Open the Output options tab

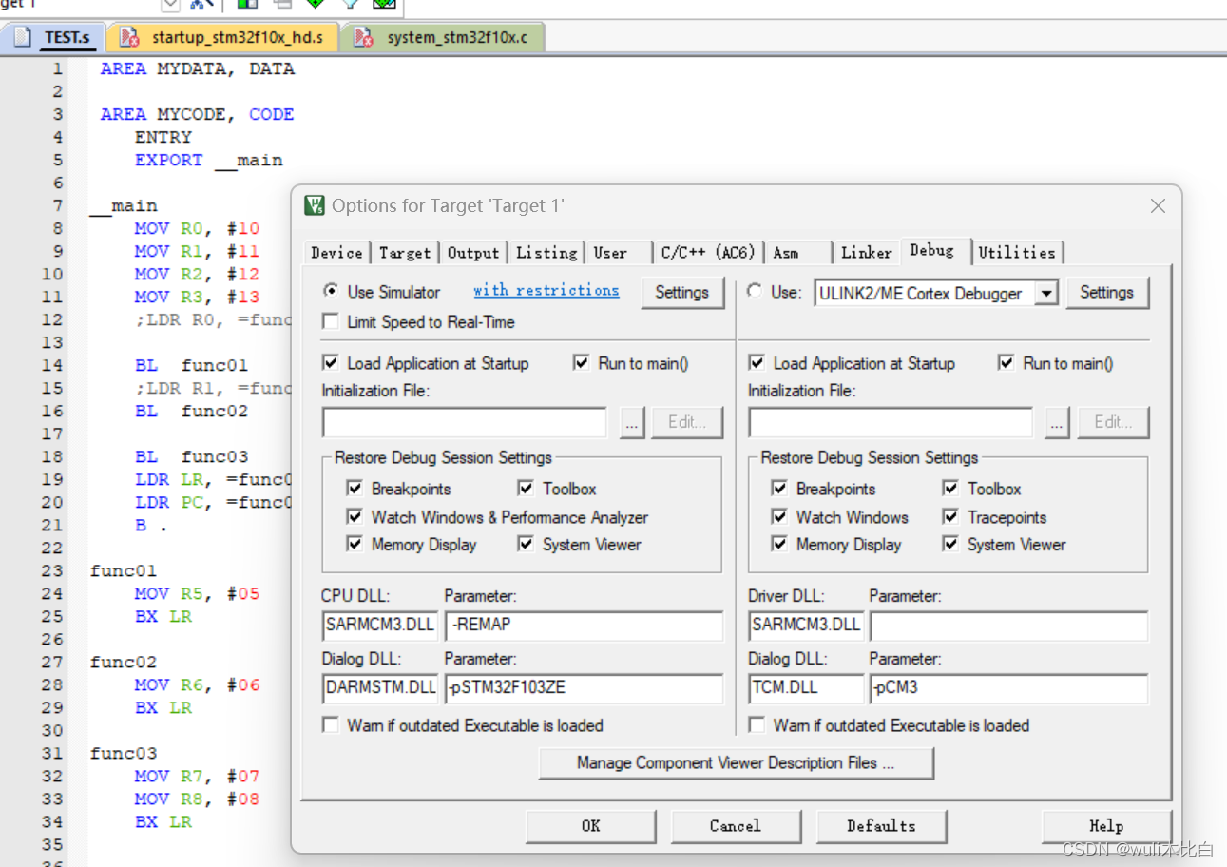click(473, 252)
